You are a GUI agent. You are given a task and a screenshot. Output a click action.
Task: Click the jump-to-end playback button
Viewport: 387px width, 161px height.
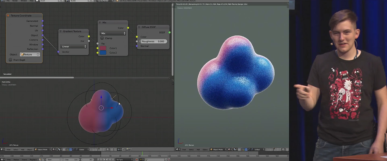pos(113,159)
